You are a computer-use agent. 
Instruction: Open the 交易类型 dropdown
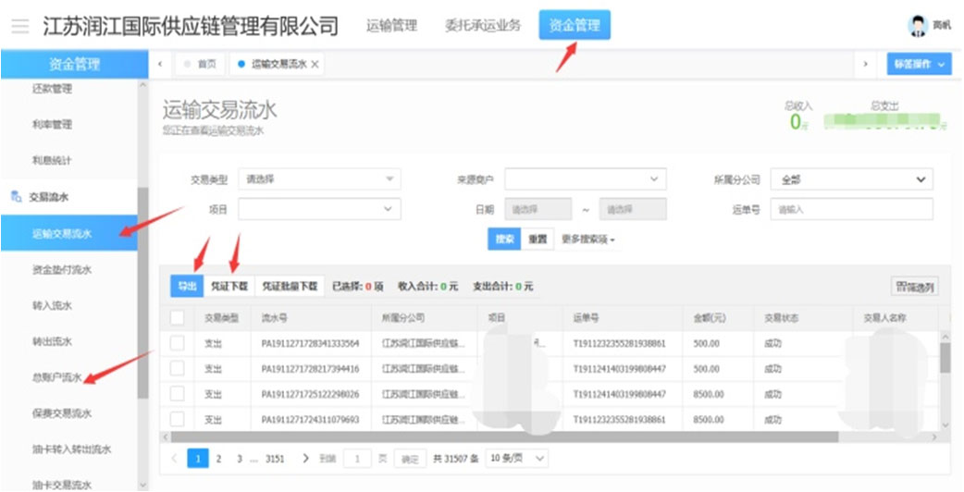319,179
